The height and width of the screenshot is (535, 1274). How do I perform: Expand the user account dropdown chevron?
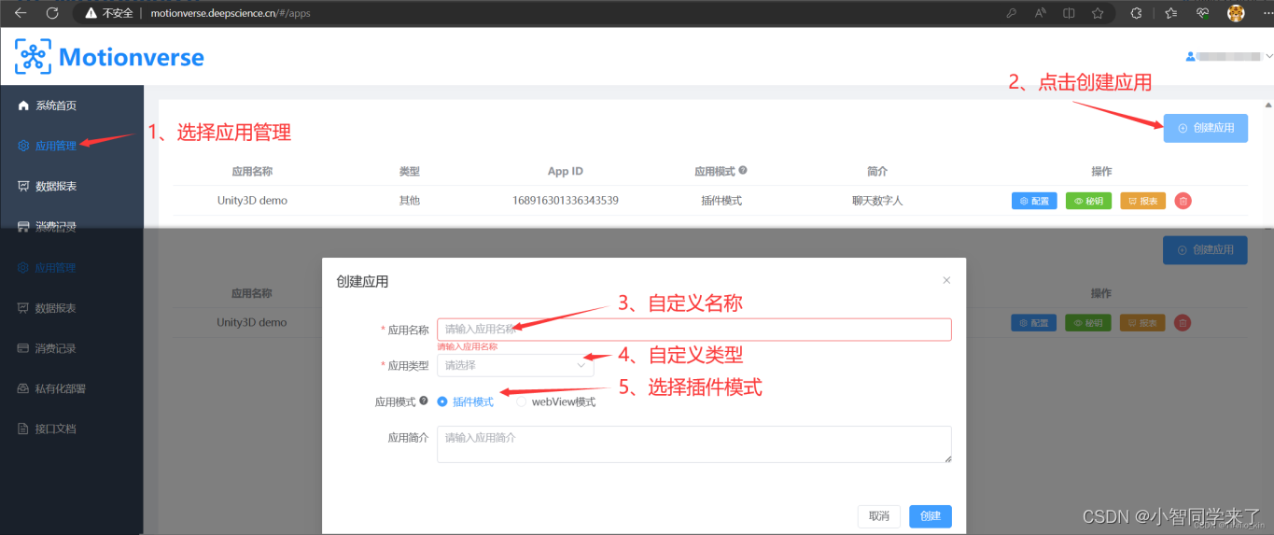coord(1268,56)
